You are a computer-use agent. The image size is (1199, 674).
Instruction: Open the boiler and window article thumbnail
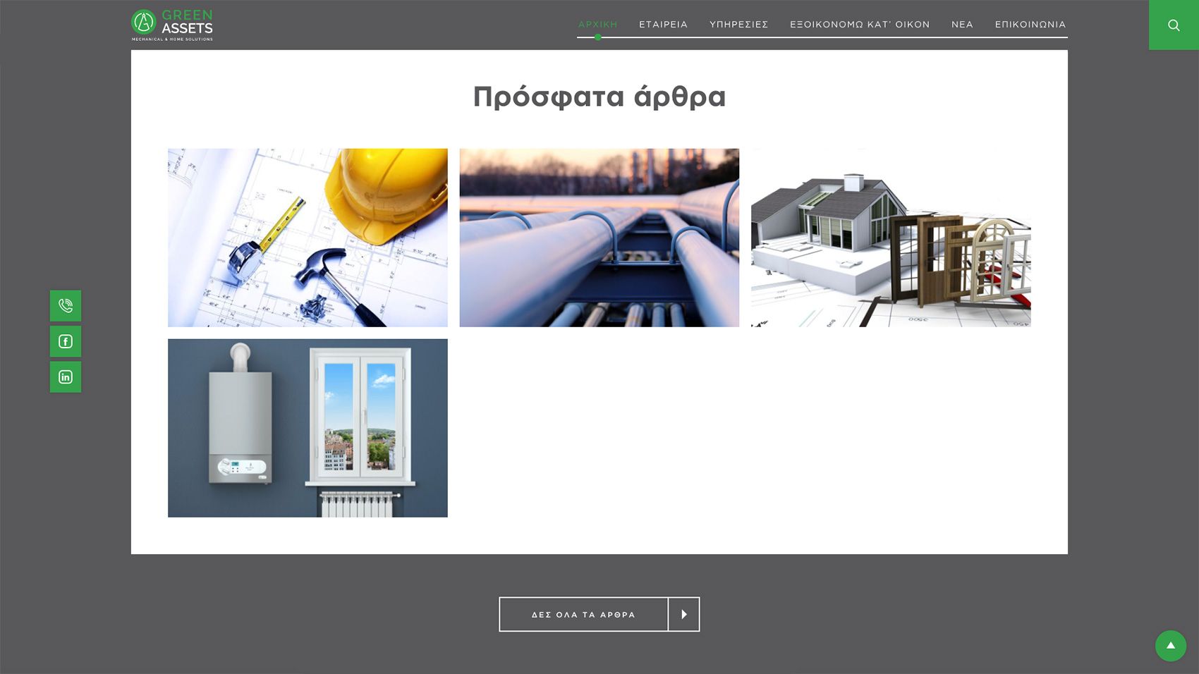pos(308,428)
